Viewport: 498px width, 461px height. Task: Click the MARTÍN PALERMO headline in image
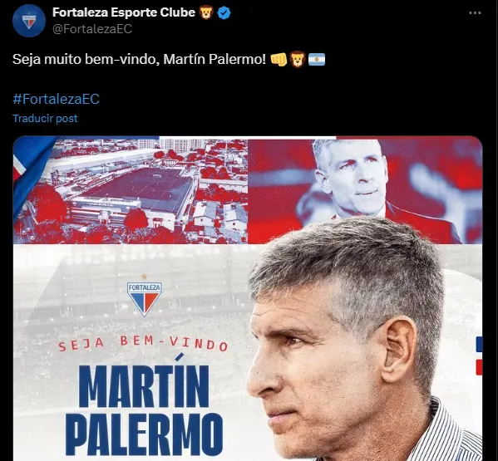pyautogui.click(x=144, y=410)
